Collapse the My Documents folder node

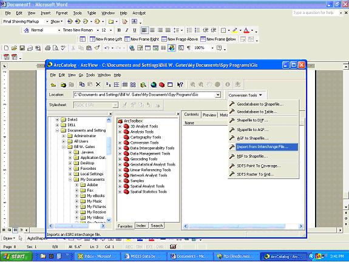tap(70, 180)
